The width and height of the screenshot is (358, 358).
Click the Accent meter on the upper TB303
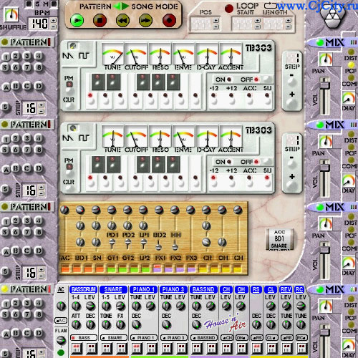pos(231,54)
